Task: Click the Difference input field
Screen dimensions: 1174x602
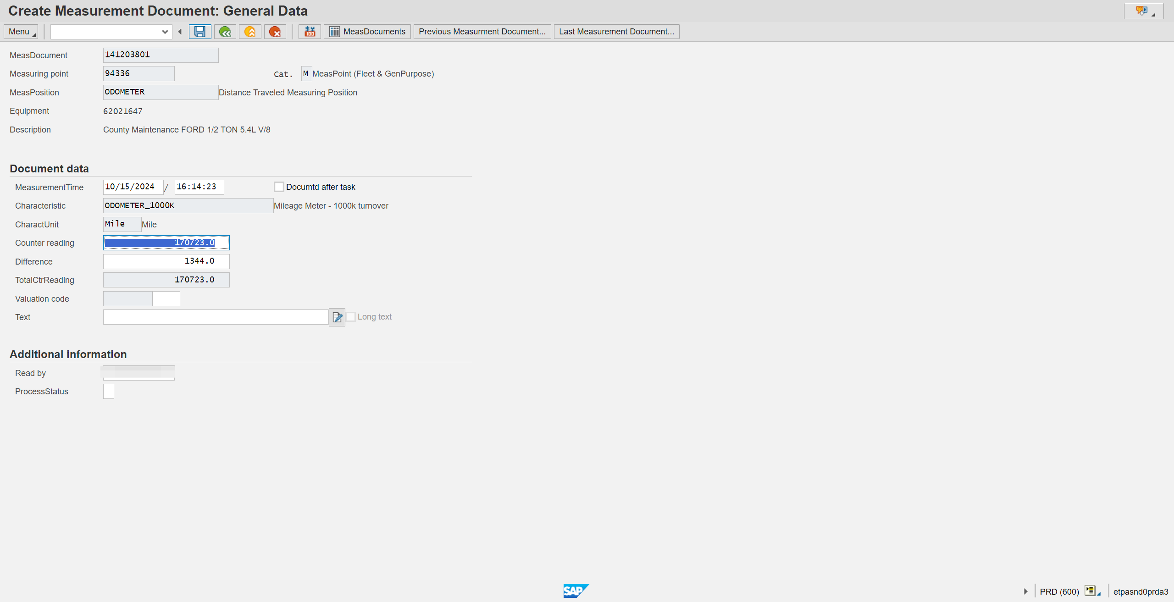Action: pyautogui.click(x=166, y=261)
